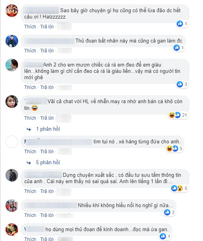The height and width of the screenshot is (241, 203).
Task: Click 'Thích' under the 'họ dùng mọi thủ đoạn' comment
Action: (30, 239)
